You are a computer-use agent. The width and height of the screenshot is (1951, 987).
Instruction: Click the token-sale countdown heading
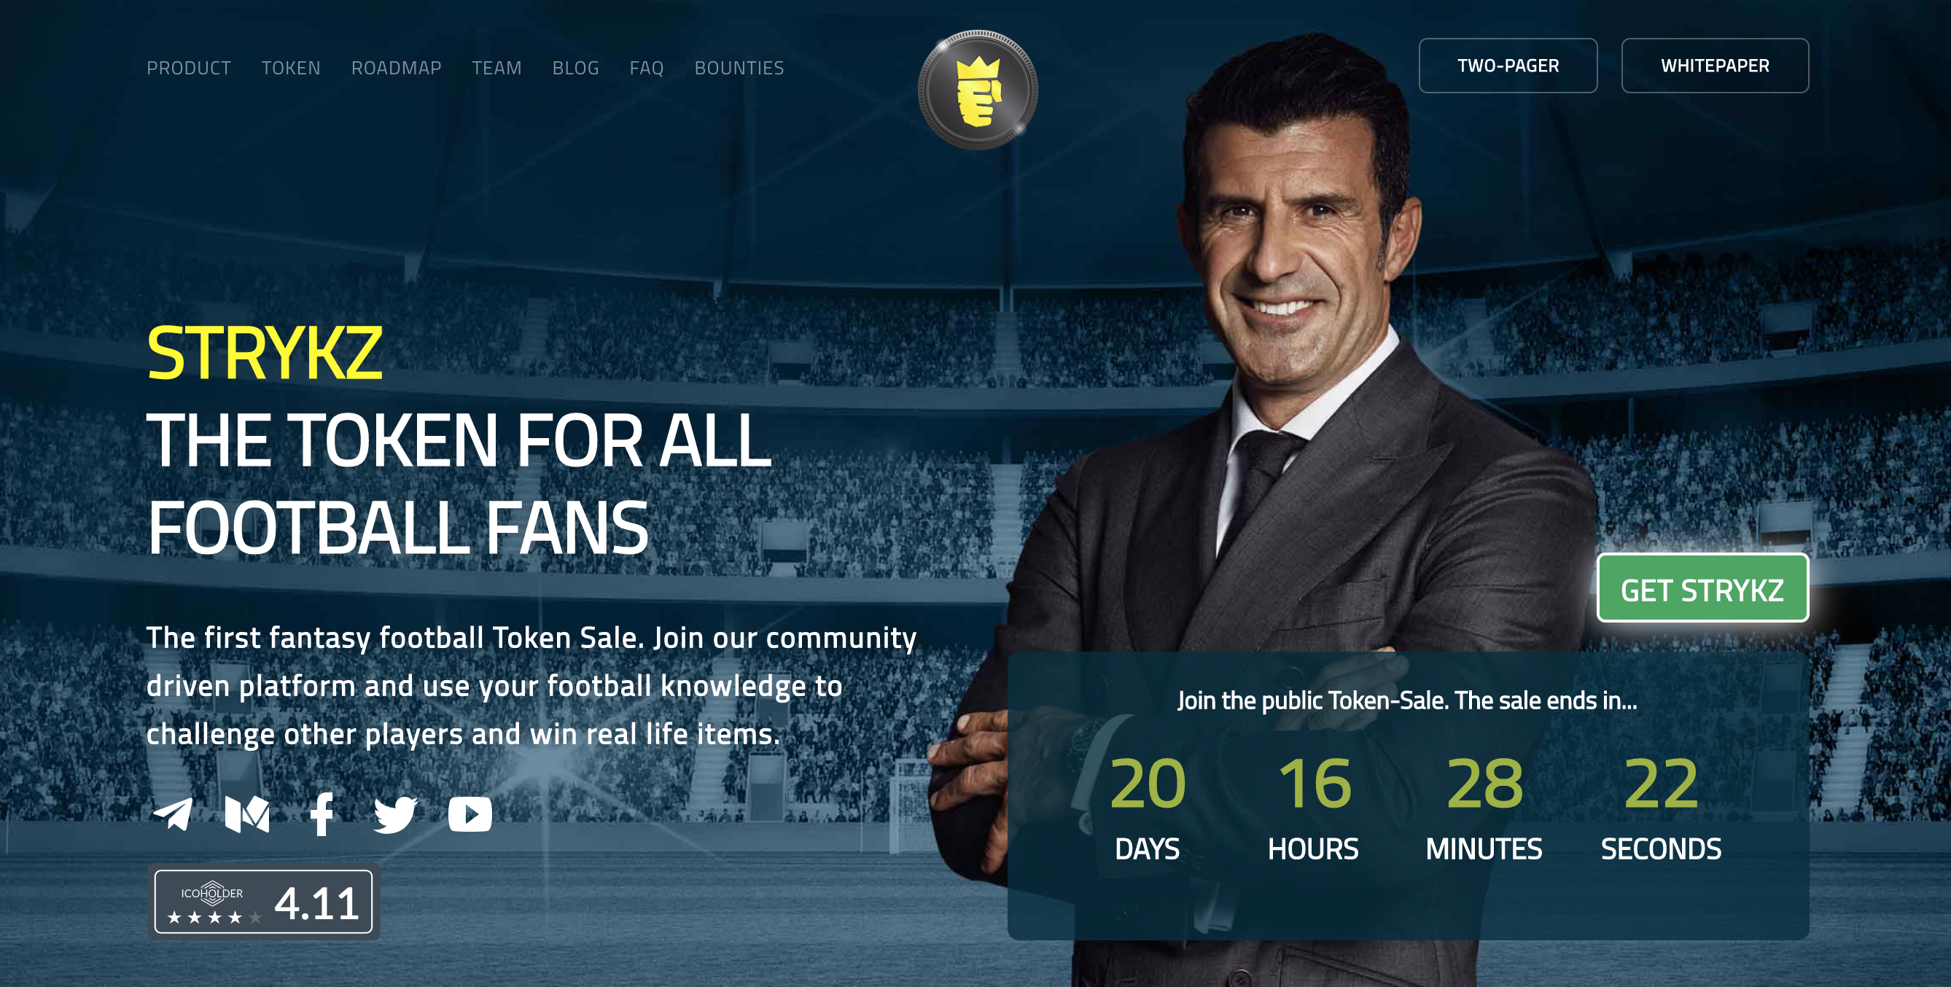point(1407,701)
